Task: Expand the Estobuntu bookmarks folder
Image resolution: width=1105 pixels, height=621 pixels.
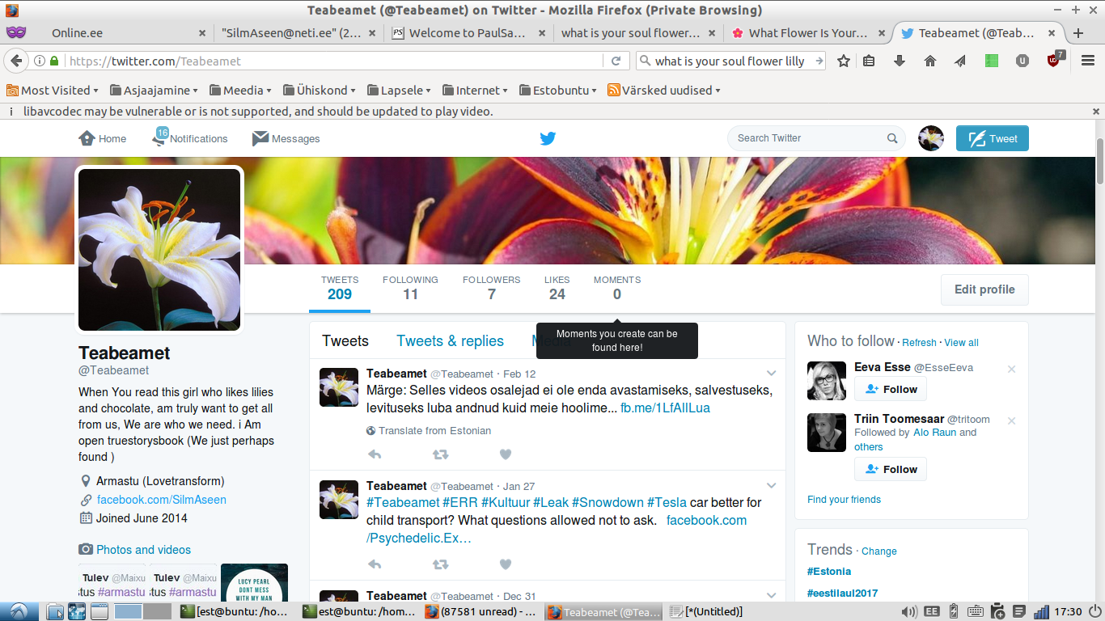Action: [559, 91]
